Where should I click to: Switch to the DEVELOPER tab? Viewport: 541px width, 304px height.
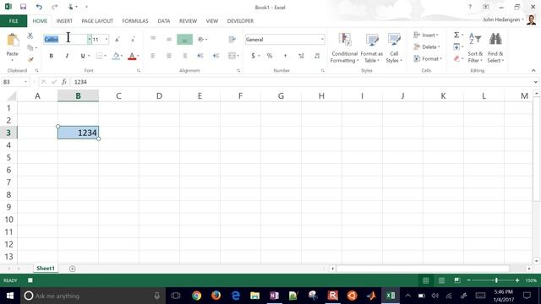[240, 21]
